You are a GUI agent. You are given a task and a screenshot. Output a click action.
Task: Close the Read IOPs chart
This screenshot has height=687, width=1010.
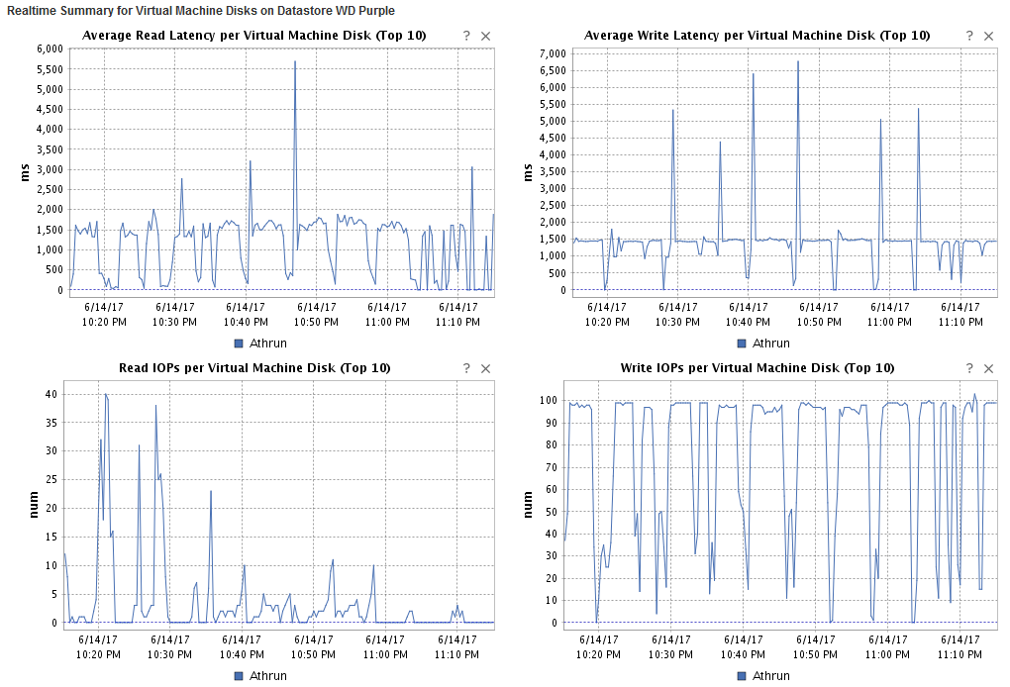click(485, 367)
